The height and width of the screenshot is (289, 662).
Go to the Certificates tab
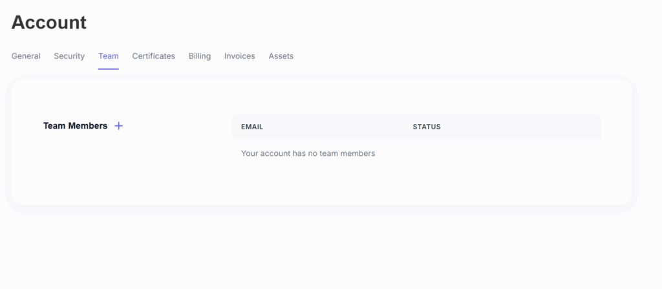(x=154, y=56)
